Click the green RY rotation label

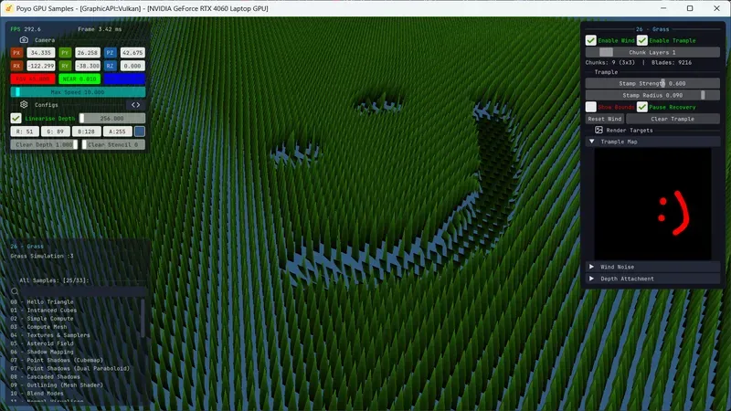point(65,66)
